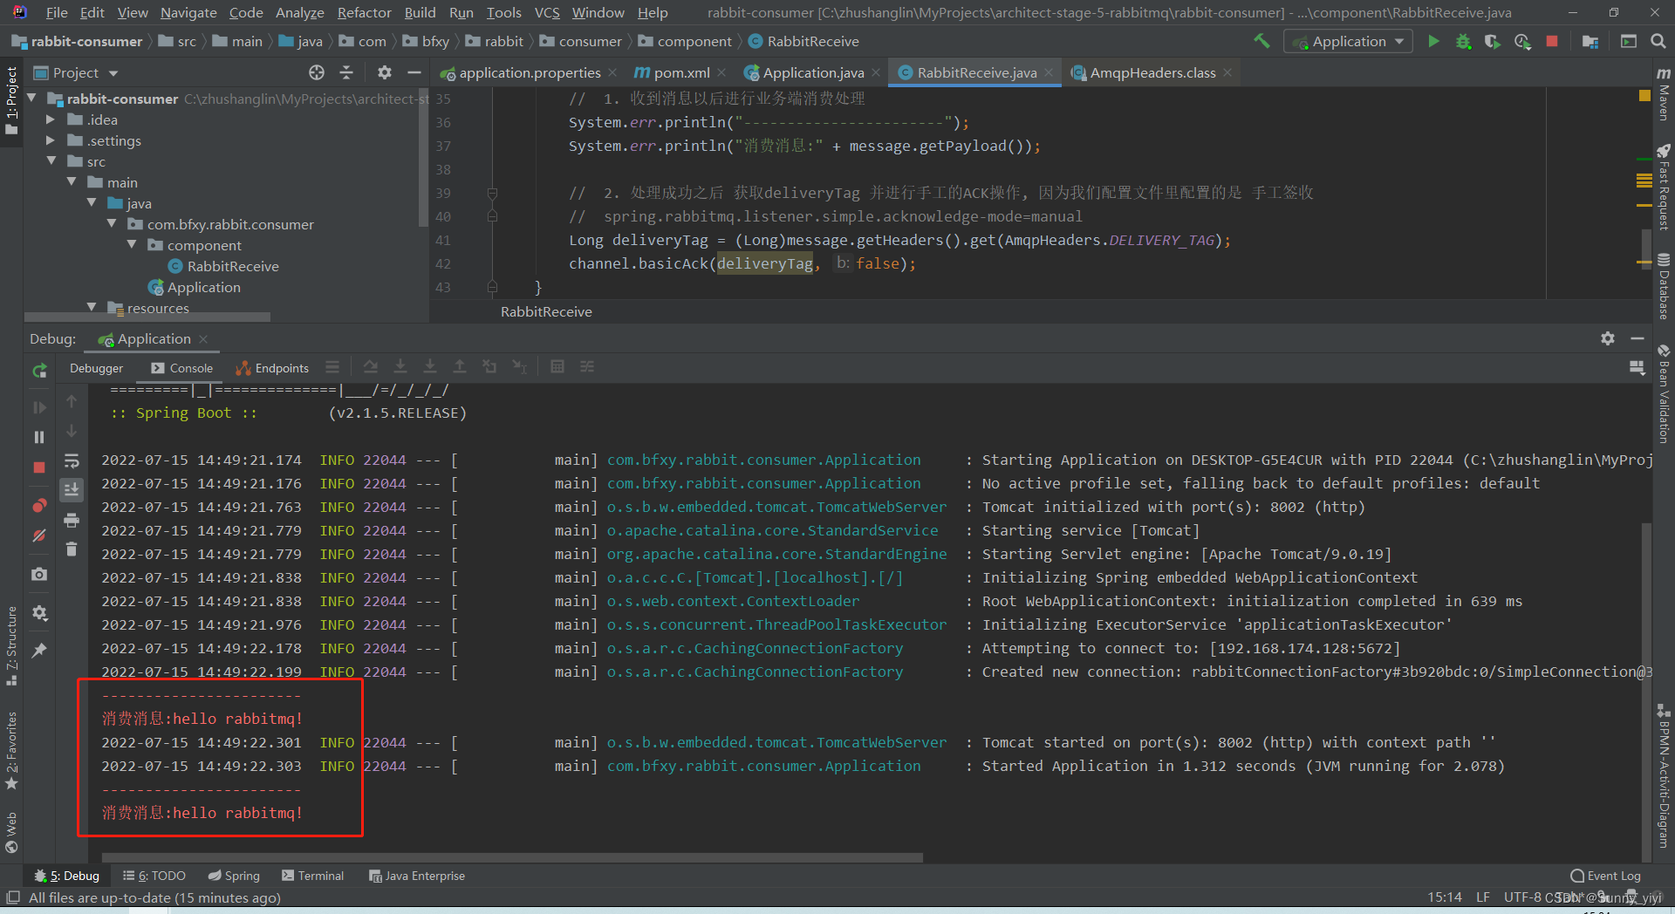Run Application with the green play icon

tap(1433, 41)
